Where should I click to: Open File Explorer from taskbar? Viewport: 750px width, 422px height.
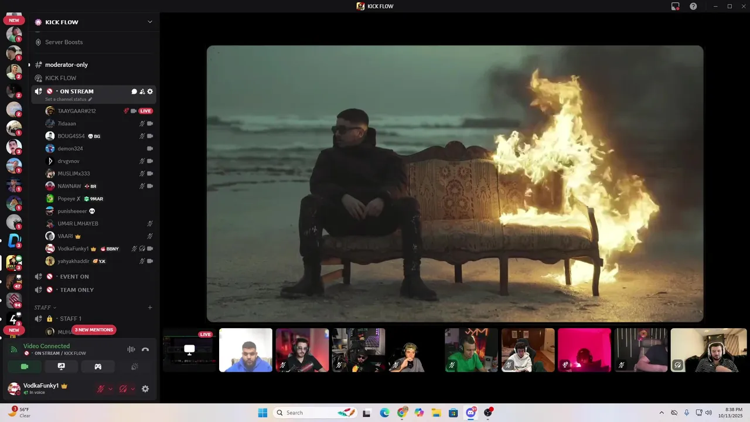pos(436,413)
